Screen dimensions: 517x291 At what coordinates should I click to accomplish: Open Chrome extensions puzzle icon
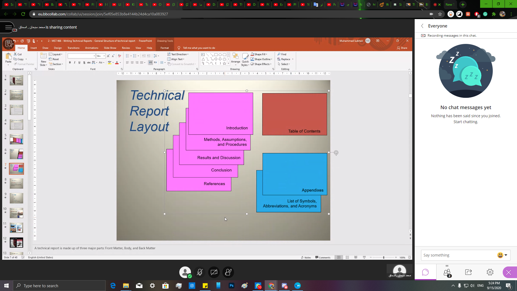tap(494, 14)
